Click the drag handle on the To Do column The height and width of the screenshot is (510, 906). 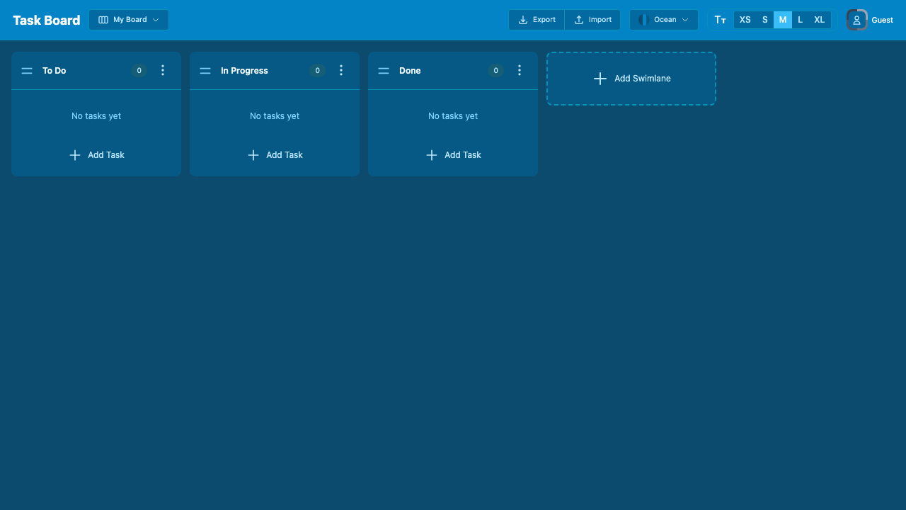[x=27, y=70]
